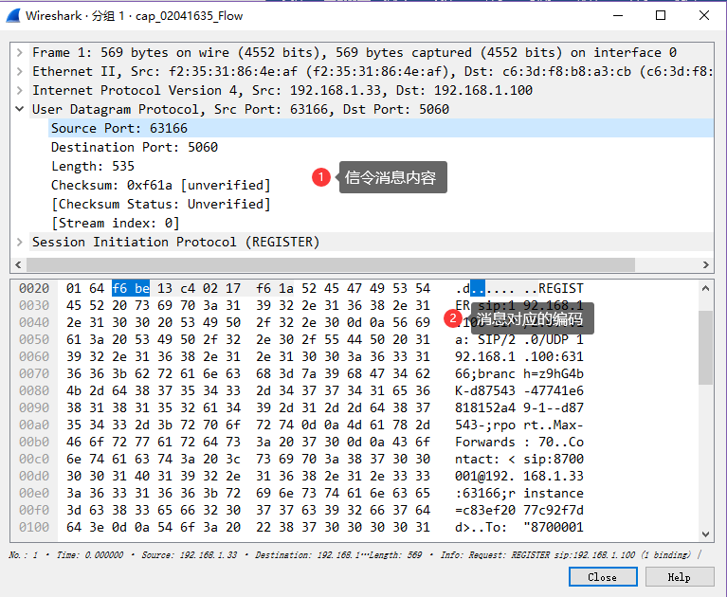Image resolution: width=727 pixels, height=597 pixels.
Task: Expand Internet Protocol Version 4 node
Action: [20, 90]
